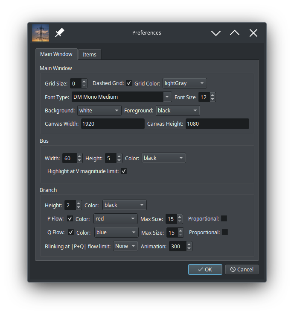Click the power tower application icon
Viewport: 294px width, 315px height.
pos(41,33)
